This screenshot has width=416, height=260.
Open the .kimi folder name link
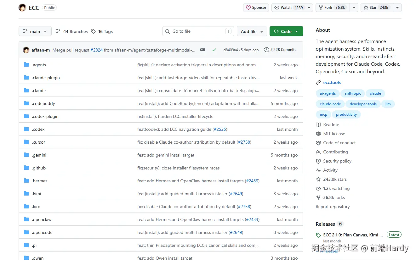click(x=37, y=194)
